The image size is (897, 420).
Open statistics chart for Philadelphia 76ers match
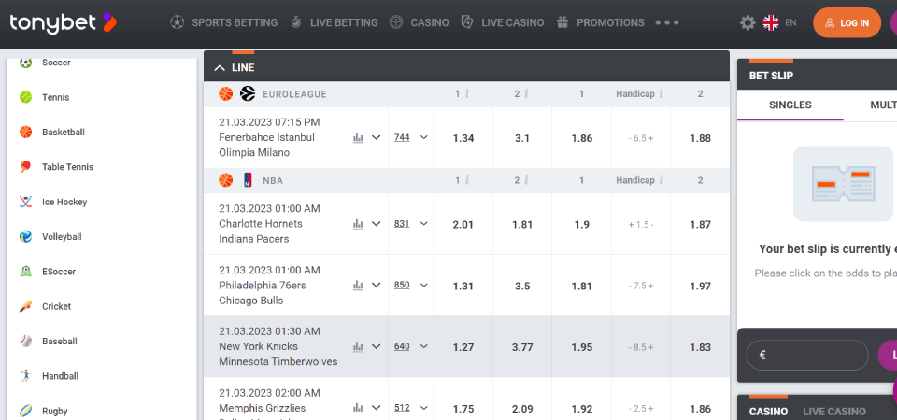(358, 286)
